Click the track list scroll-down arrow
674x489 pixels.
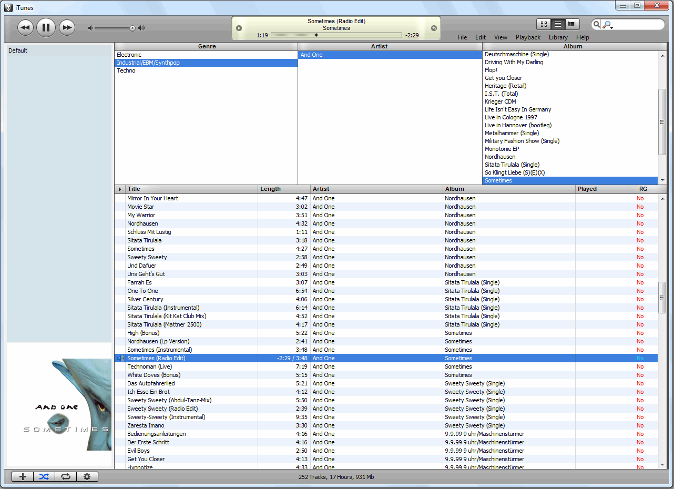(x=662, y=464)
